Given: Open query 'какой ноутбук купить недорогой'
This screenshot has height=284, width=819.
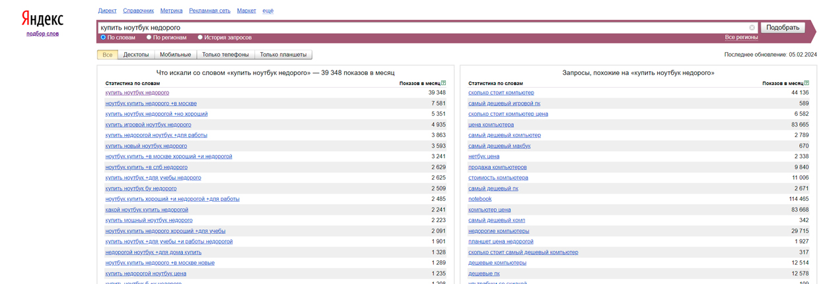Looking at the screenshot, I should click(147, 210).
